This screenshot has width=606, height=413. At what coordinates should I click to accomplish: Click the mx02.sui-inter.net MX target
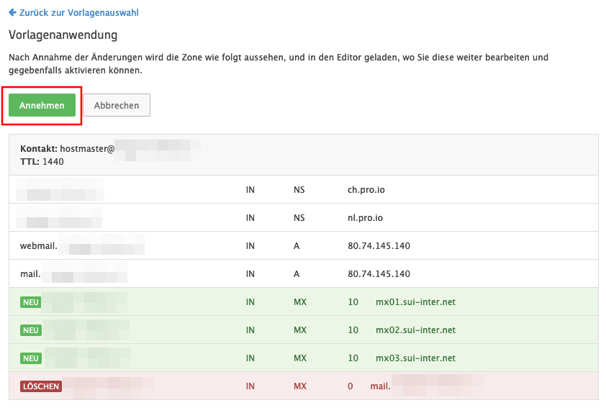pos(415,330)
